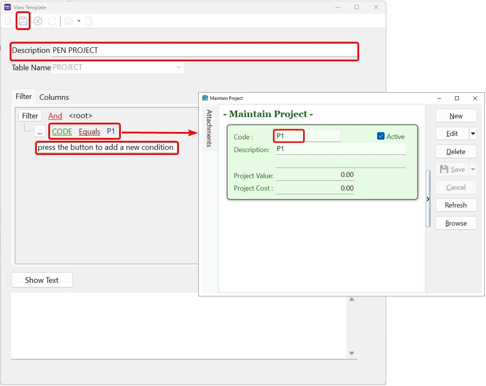Image resolution: width=486 pixels, height=386 pixels.
Task: Click the Print Preview toolbar icon
Action: (89, 21)
